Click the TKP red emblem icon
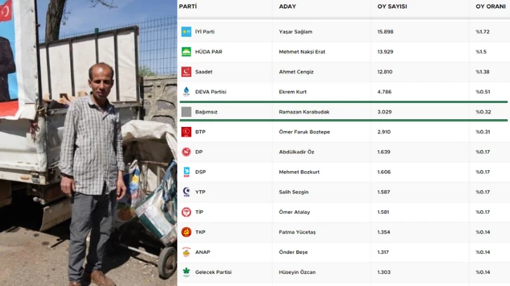This screenshot has width=510, height=286. (186, 232)
